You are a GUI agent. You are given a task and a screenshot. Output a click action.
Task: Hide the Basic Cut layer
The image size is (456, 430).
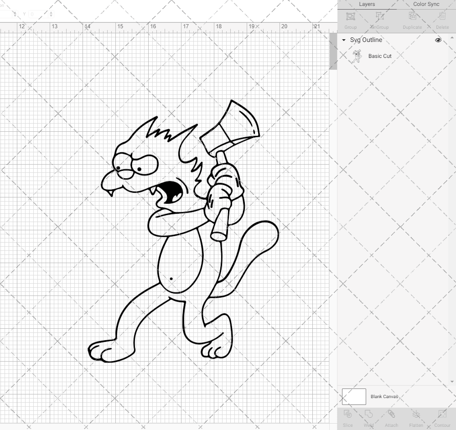(438, 56)
